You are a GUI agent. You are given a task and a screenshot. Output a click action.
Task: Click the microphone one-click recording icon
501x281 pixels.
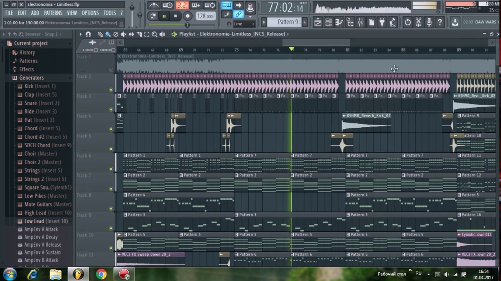[429, 22]
